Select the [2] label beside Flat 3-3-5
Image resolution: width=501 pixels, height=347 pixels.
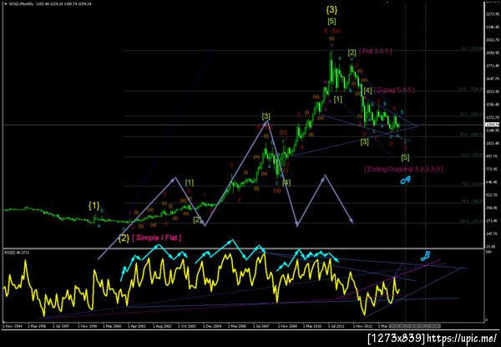(x=352, y=53)
